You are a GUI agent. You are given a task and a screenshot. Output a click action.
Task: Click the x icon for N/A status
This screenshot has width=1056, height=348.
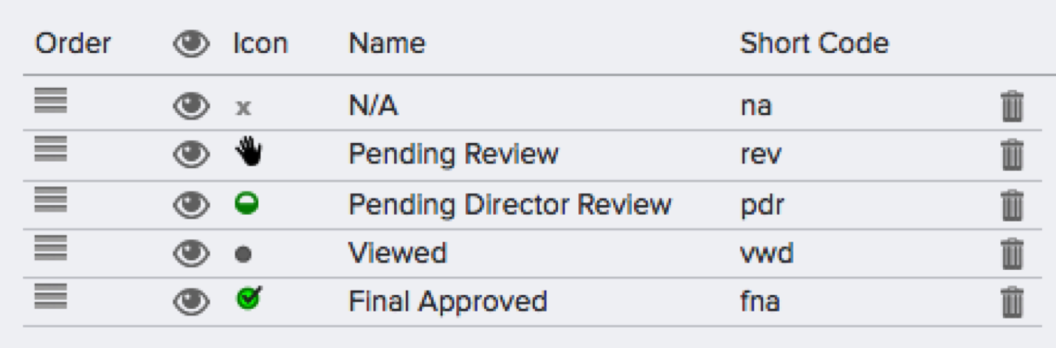244,108
